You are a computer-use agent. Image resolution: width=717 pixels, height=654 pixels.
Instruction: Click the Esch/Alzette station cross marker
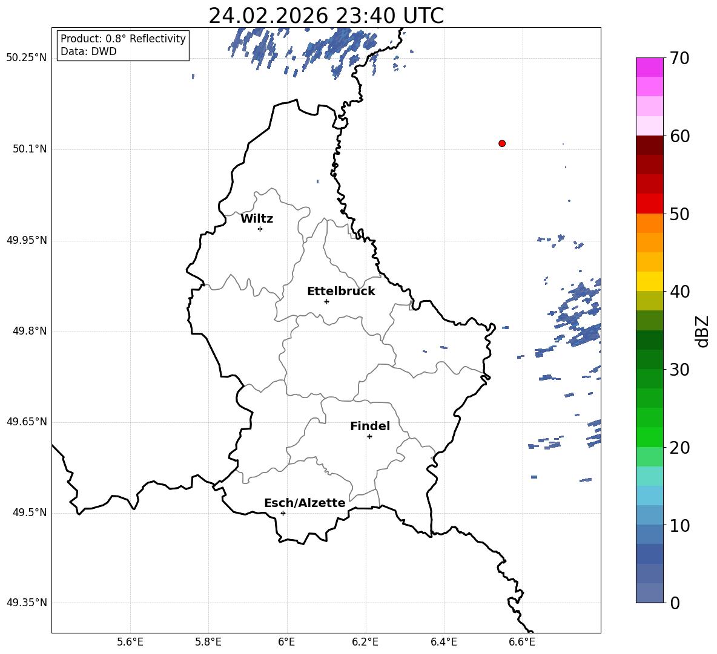(x=283, y=513)
